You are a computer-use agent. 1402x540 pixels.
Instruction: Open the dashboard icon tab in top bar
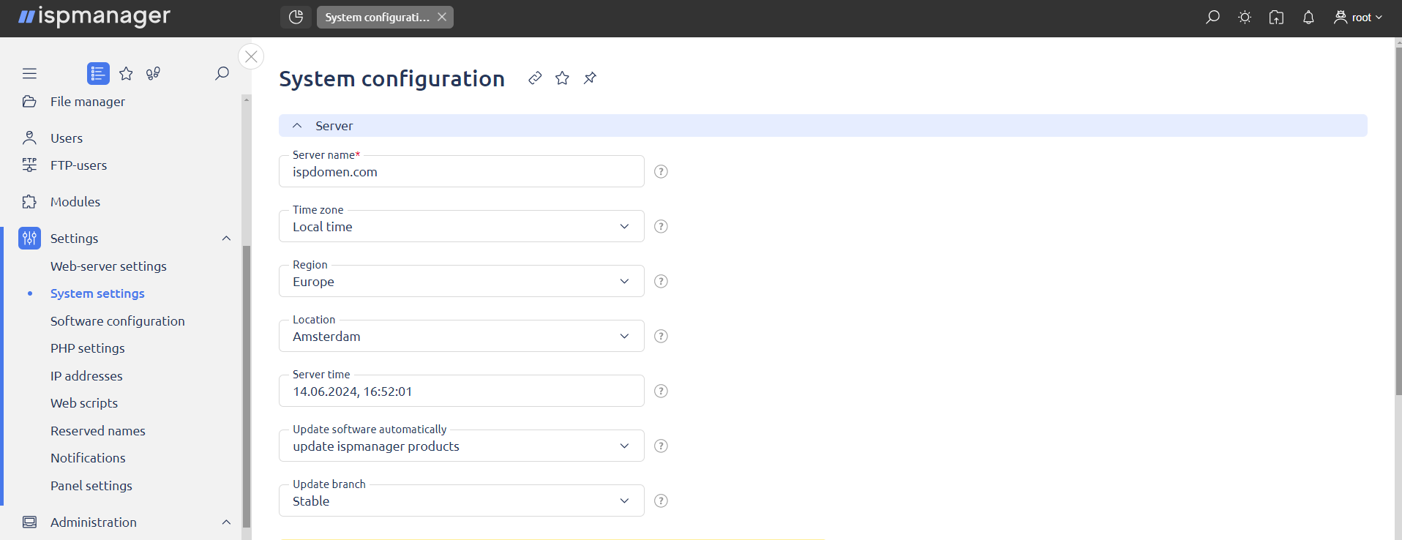(x=296, y=18)
